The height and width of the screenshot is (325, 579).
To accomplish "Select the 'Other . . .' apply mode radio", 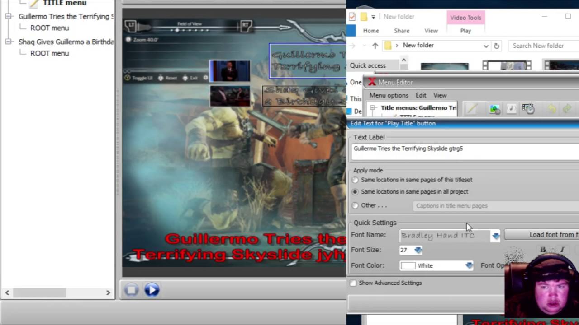I will pyautogui.click(x=355, y=205).
